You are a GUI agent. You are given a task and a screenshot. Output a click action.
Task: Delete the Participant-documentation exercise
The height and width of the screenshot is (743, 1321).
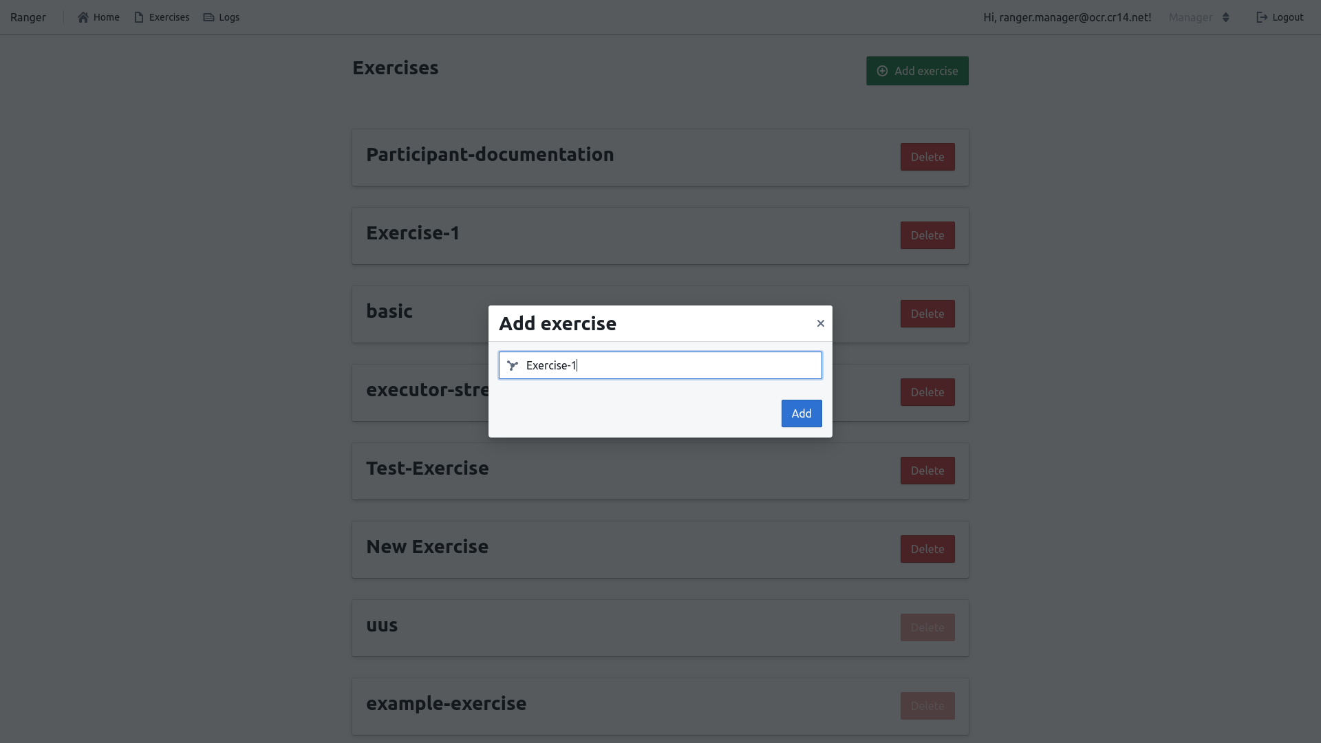(x=927, y=156)
